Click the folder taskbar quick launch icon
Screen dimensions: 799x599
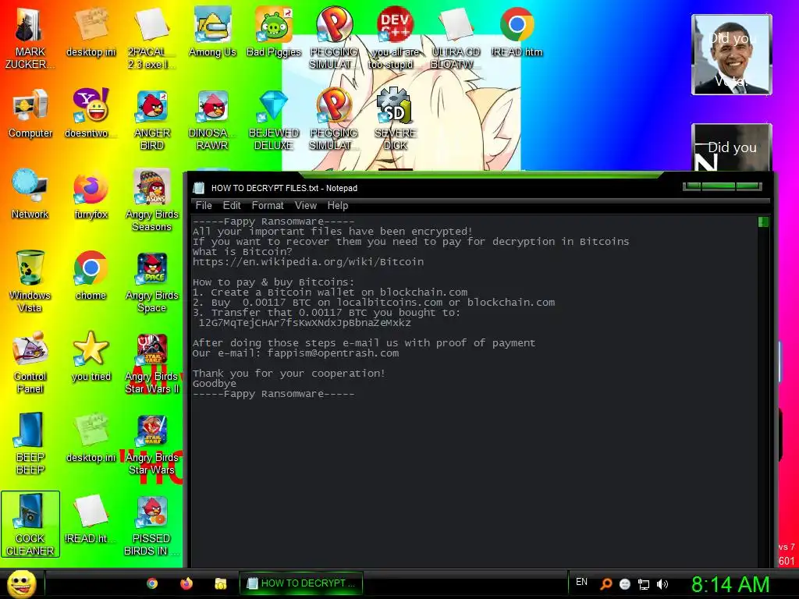coord(220,583)
